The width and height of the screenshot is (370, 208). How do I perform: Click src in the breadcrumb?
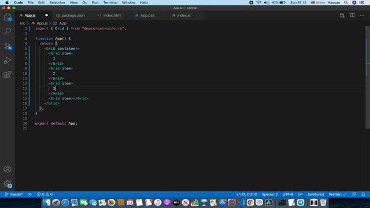click(22, 23)
